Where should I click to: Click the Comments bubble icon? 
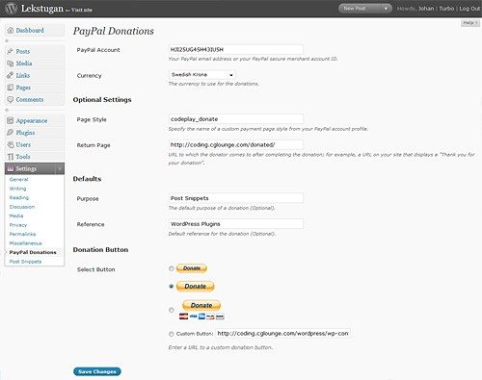click(11, 99)
